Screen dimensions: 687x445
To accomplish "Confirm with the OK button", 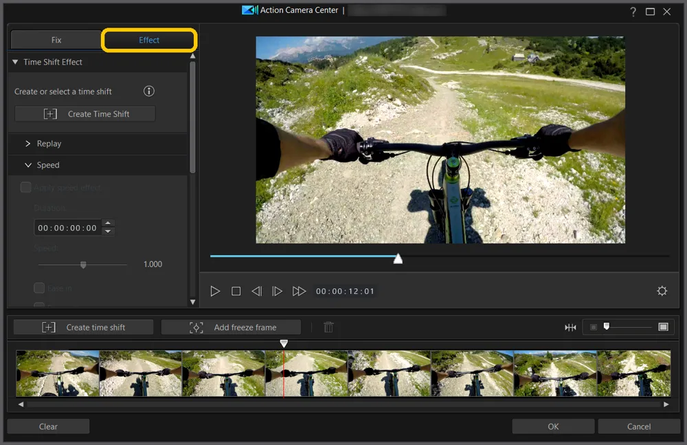I will coord(553,426).
